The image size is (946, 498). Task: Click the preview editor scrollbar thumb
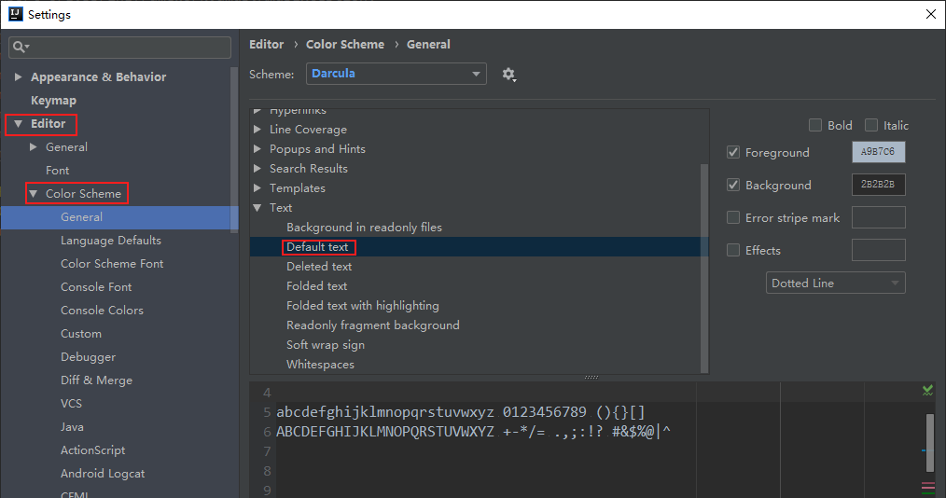tap(930, 443)
